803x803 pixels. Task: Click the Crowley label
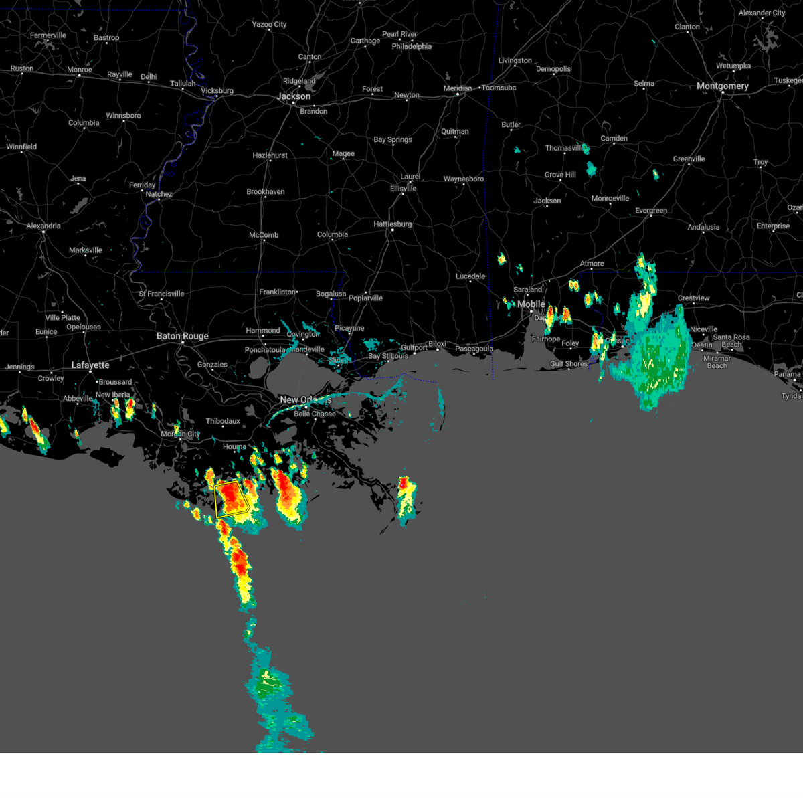click(x=51, y=379)
